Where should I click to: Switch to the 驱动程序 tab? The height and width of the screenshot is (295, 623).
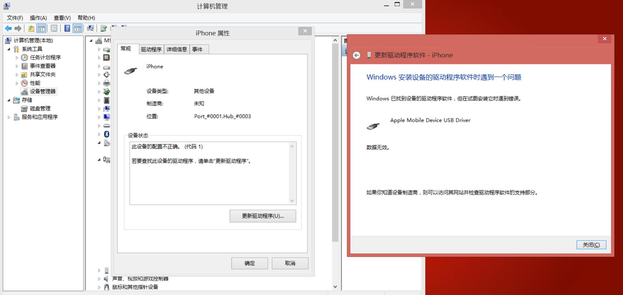151,49
